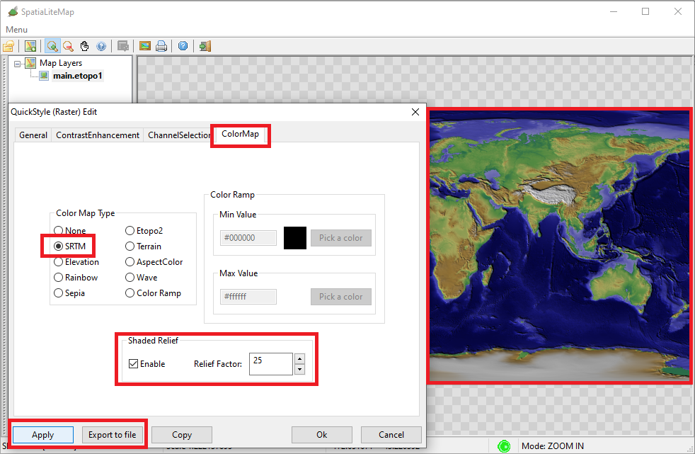Click the Relief Factor value field

(271, 364)
